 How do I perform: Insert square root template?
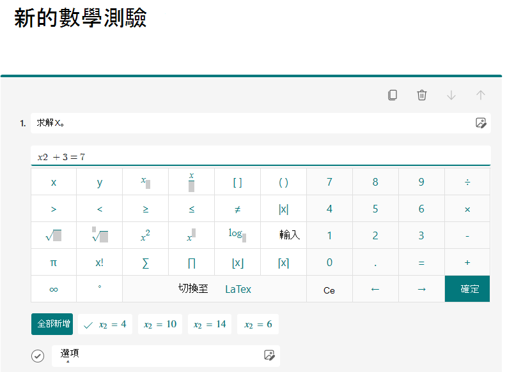(54, 235)
